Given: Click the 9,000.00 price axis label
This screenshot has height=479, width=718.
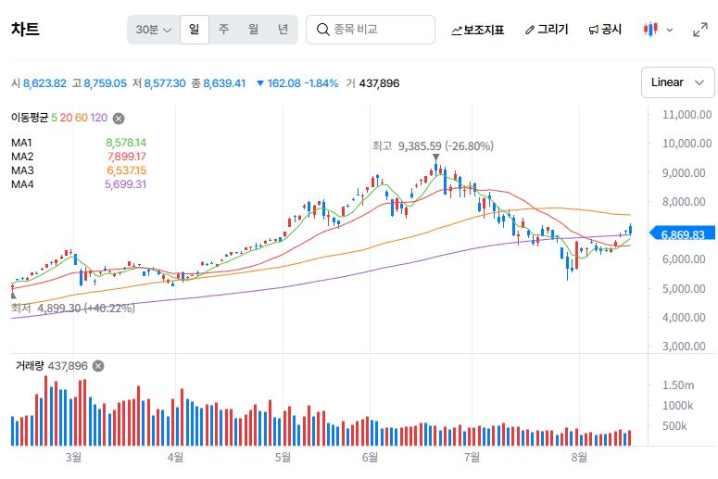Looking at the screenshot, I should point(684,172).
